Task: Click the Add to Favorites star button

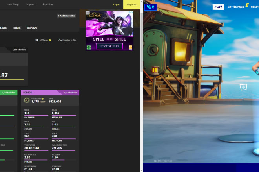Action: point(66,16)
